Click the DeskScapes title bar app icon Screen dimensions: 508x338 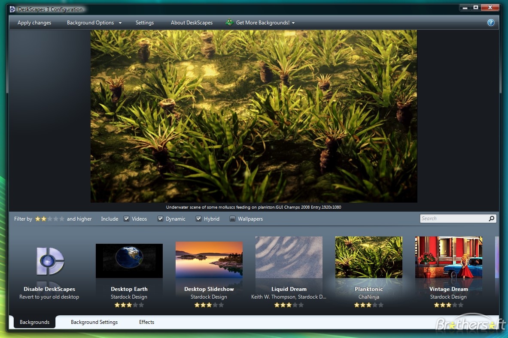[x=12, y=9]
